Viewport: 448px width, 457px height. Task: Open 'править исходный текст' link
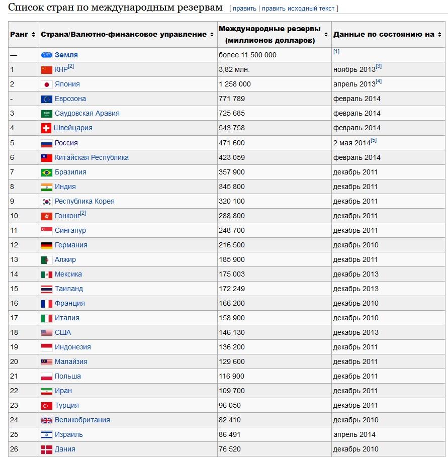(299, 9)
